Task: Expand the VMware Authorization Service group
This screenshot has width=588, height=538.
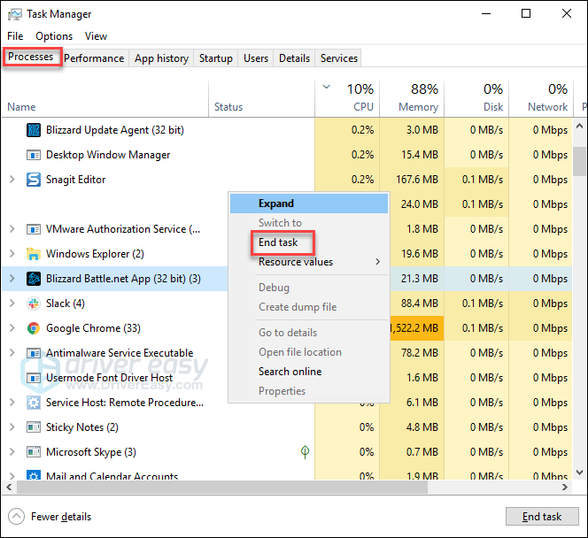Action: 12,229
